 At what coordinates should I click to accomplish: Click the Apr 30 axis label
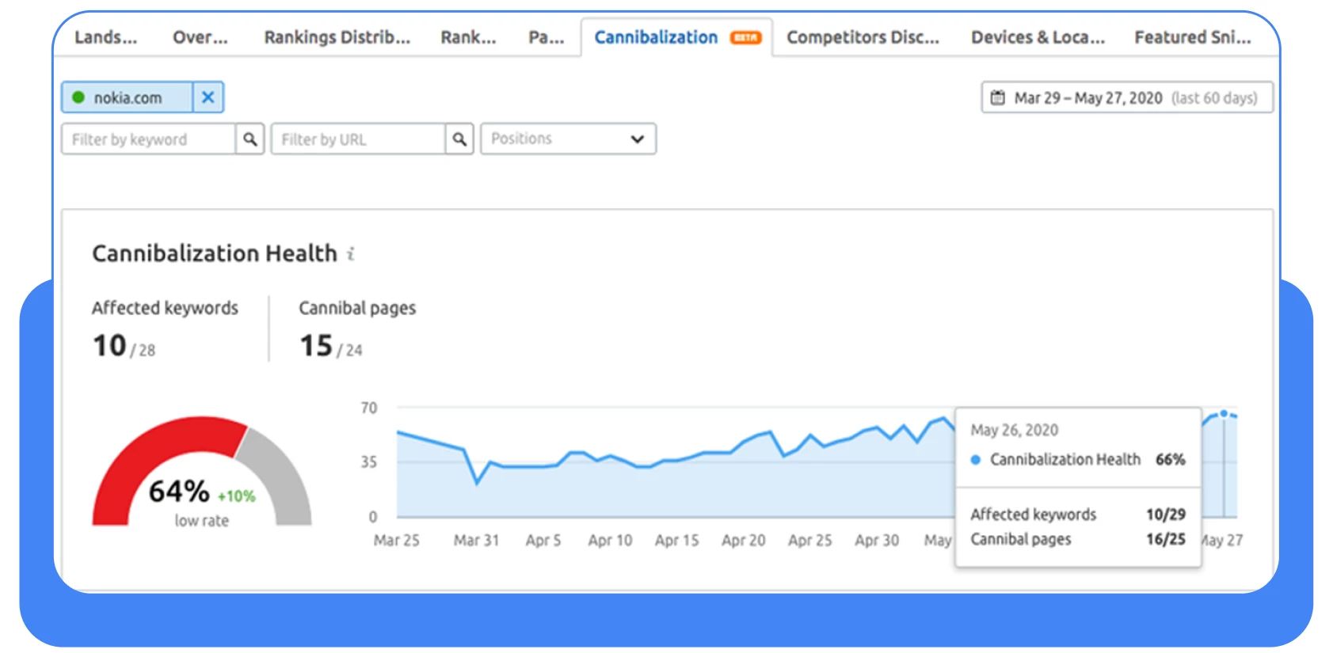(x=877, y=541)
